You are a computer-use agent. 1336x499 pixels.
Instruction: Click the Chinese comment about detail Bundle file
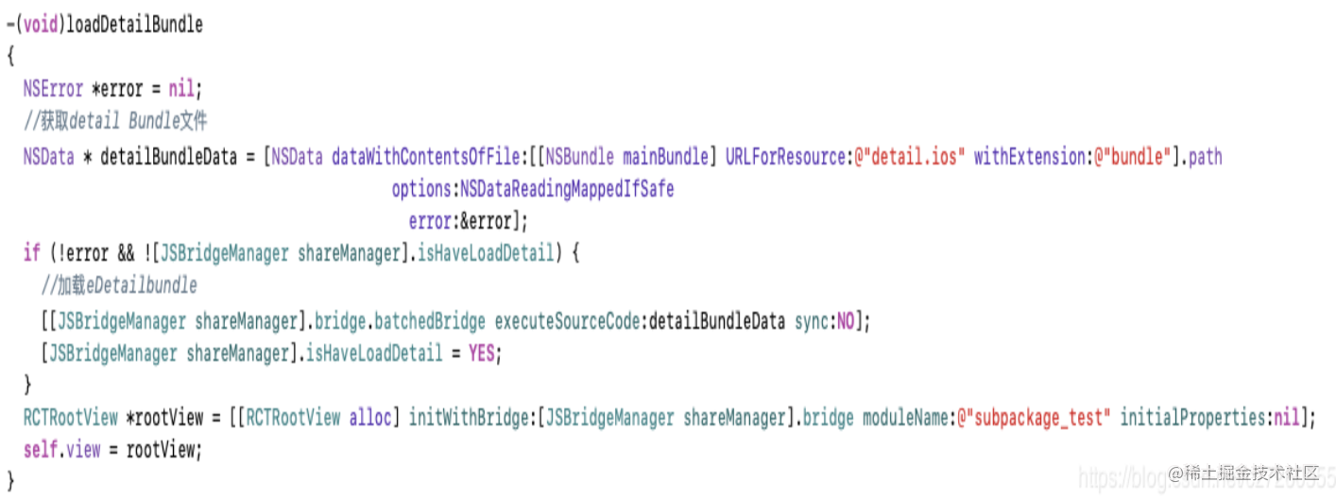[x=115, y=121]
